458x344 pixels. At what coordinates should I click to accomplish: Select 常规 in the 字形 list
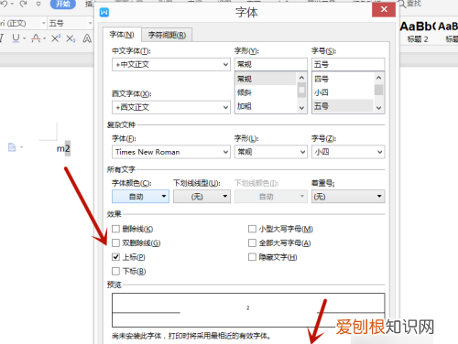point(266,79)
